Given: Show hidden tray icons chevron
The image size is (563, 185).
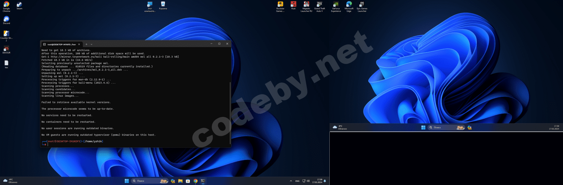Looking at the screenshot, I should coord(291,181).
